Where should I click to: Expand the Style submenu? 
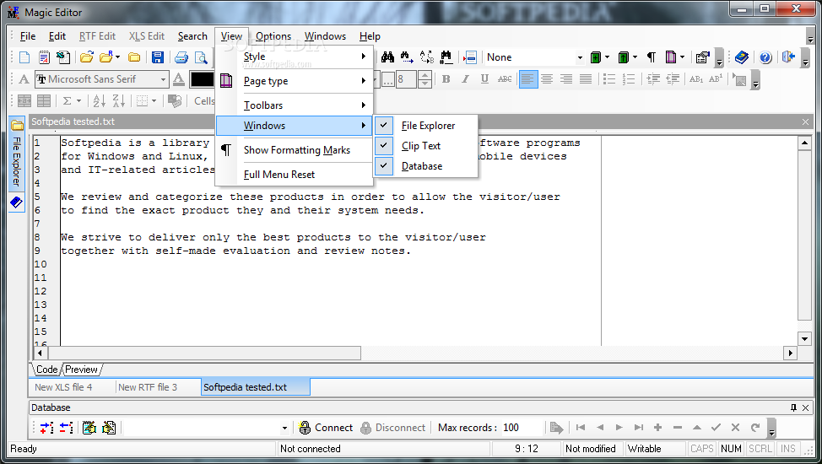pyautogui.click(x=294, y=57)
